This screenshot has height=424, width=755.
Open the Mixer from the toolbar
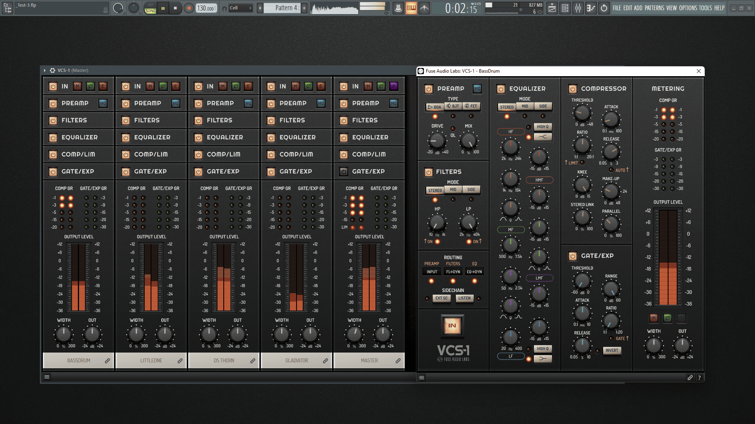[x=578, y=8]
